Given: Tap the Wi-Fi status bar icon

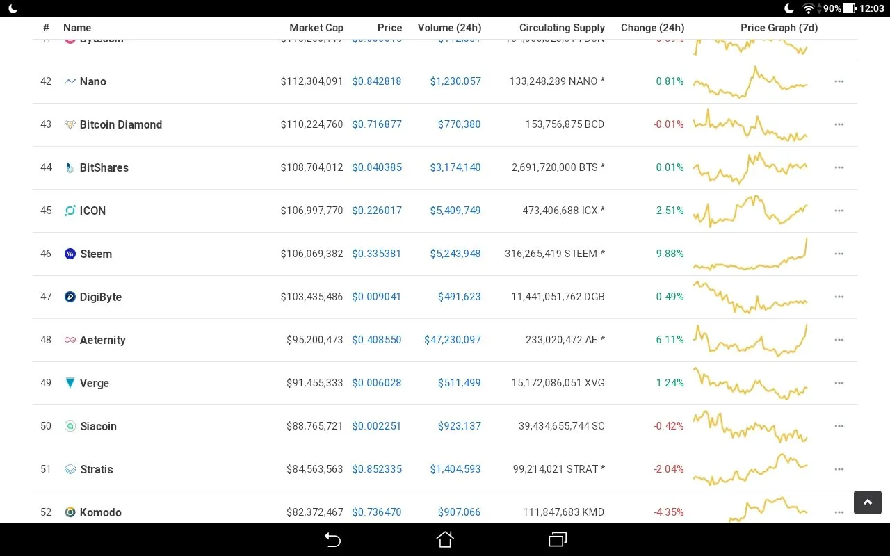Looking at the screenshot, I should [808, 8].
